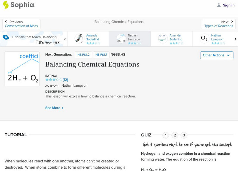Click the Sign in user icon

tap(219, 5)
